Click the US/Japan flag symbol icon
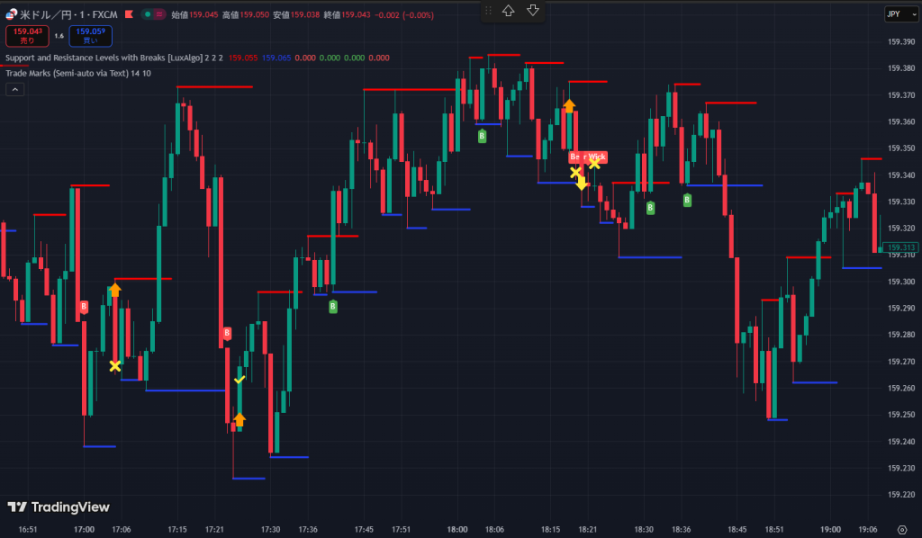The image size is (922, 538). click(x=11, y=15)
